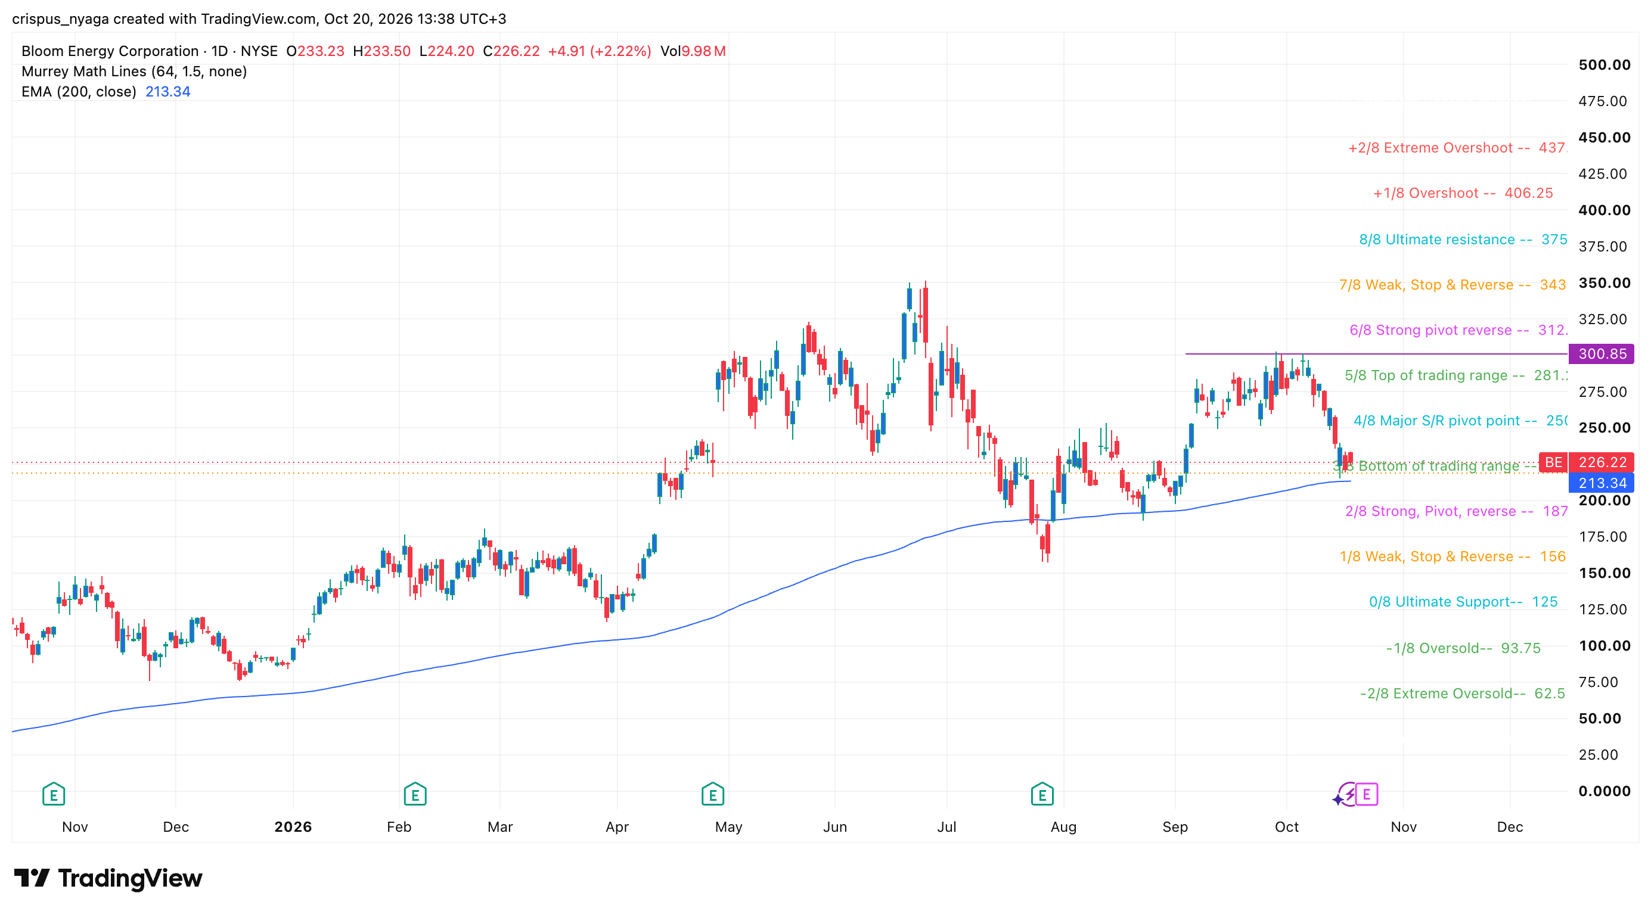
Task: Click the May earnings marker icon
Action: (713, 794)
